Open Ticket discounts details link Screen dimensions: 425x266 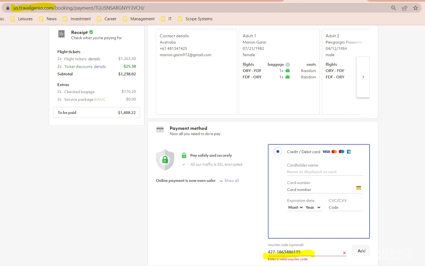pyautogui.click(x=100, y=67)
